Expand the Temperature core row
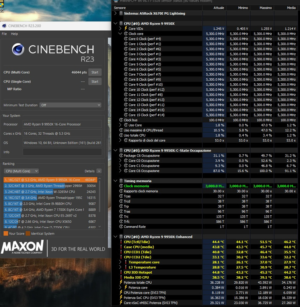The image size is (300, 307). 120,262
